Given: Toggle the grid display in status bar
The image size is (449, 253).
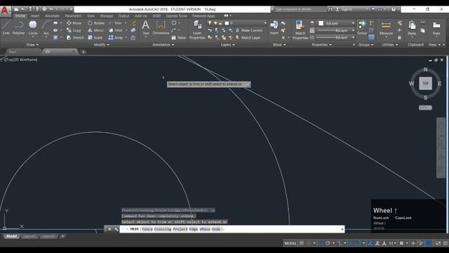Looking at the screenshot, I should [x=302, y=243].
